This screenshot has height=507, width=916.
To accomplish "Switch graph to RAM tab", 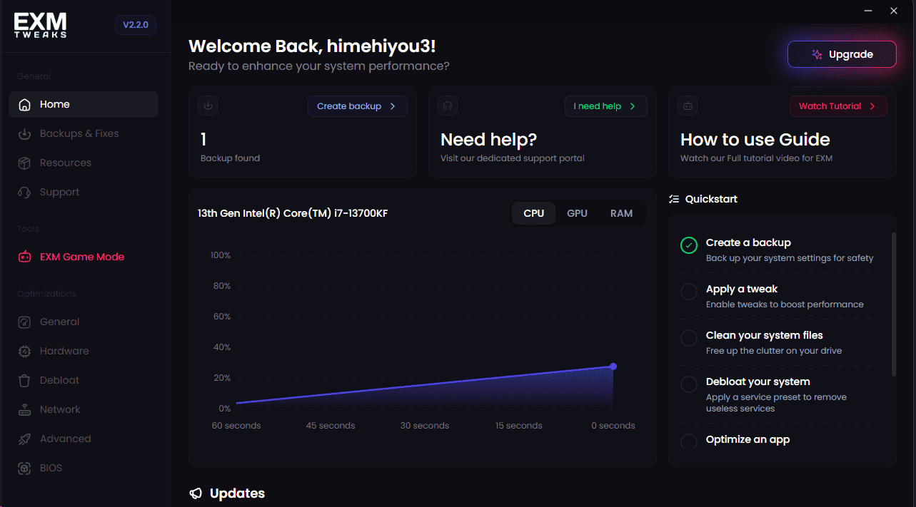I will click(x=621, y=213).
